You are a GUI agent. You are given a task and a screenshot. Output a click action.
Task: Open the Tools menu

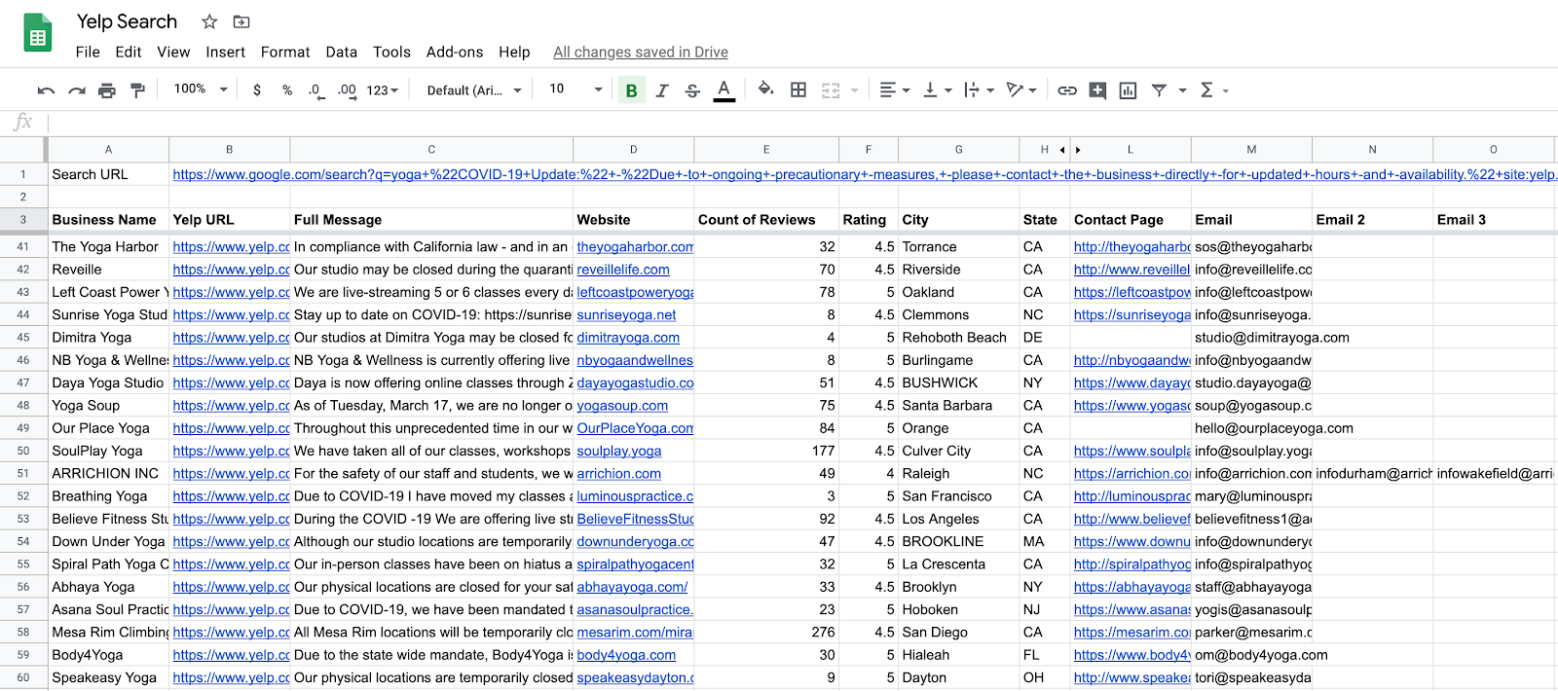391,53
